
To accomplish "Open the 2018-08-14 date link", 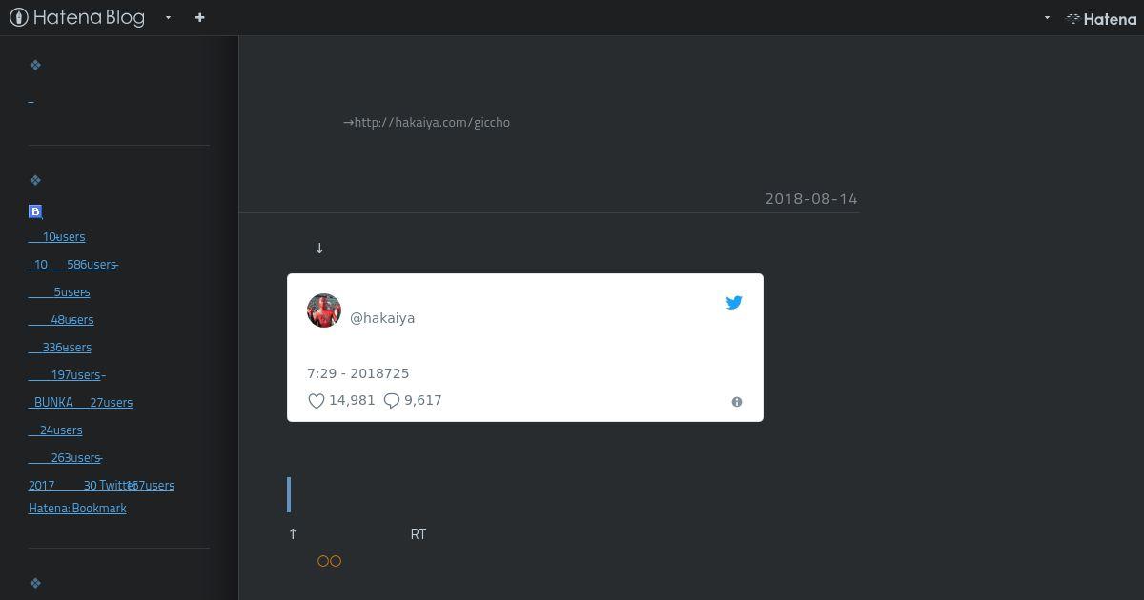I will 811,199.
